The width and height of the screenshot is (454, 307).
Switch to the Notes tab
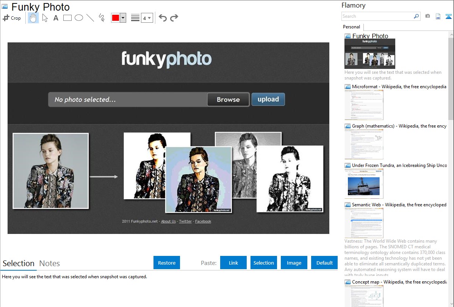pos(50,263)
